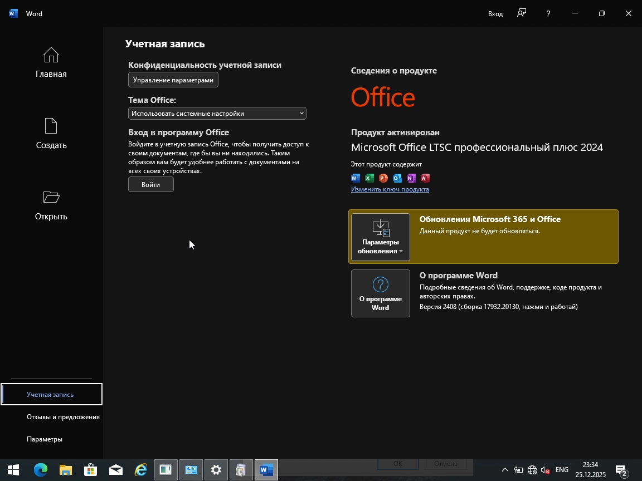The width and height of the screenshot is (642, 481).
Task: Click the Войти sign-in button
Action: coord(151,185)
